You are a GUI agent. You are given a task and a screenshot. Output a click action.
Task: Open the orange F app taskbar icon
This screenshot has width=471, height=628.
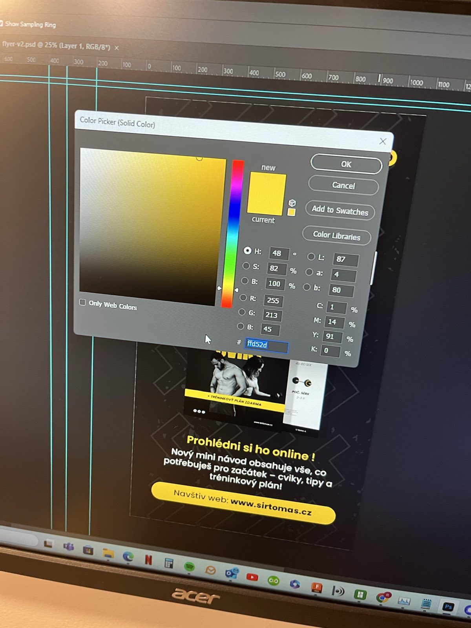coord(316,588)
